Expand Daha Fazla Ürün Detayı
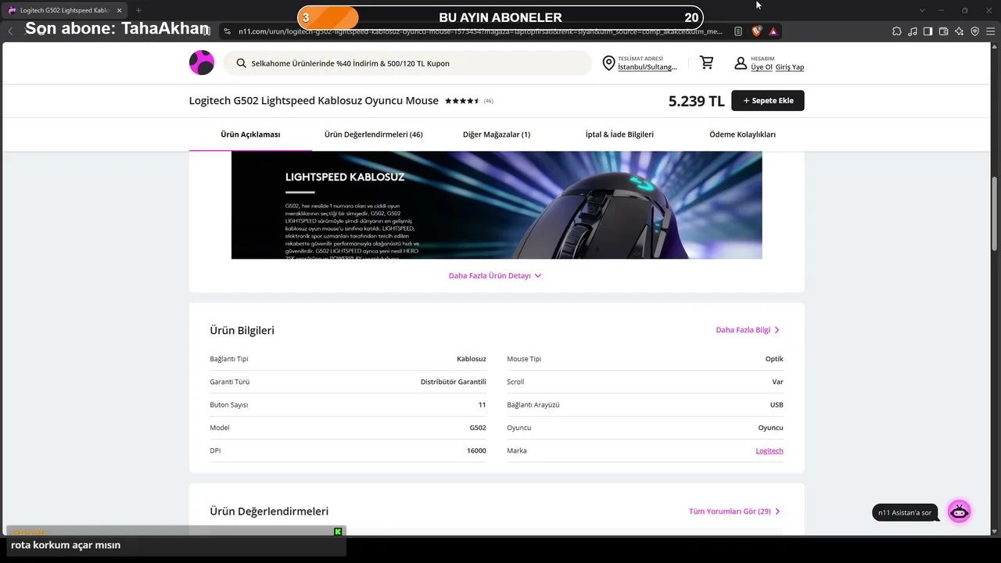 tap(495, 276)
